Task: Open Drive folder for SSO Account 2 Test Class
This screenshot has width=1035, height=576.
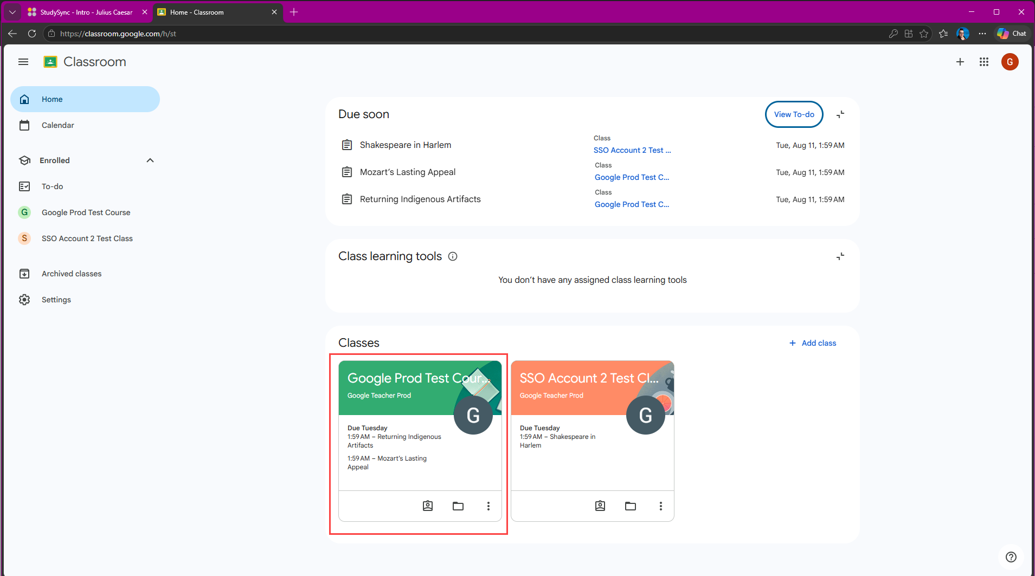Action: pos(631,506)
